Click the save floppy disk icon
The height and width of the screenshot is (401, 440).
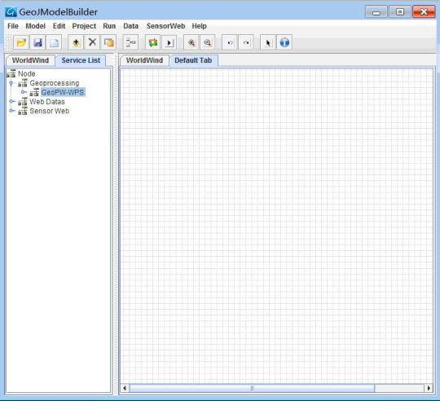(37, 42)
